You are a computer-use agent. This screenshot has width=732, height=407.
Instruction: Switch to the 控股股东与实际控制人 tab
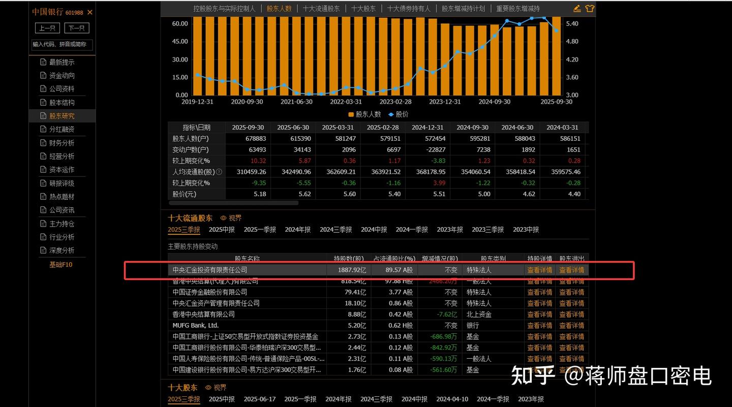tap(225, 8)
